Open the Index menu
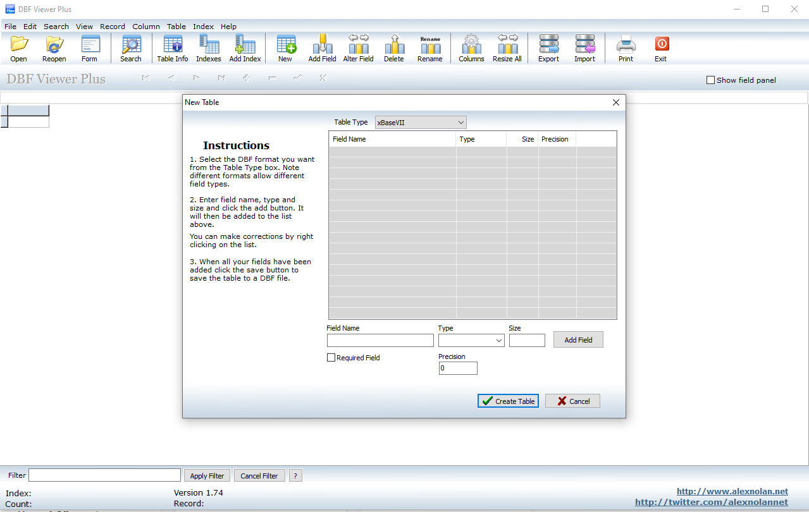This screenshot has width=809, height=512. (x=203, y=27)
